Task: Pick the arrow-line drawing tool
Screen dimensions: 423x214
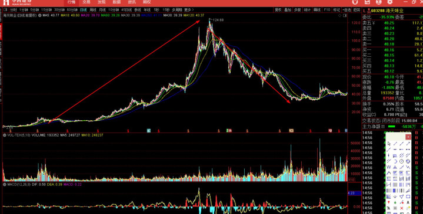Action: 408,144
